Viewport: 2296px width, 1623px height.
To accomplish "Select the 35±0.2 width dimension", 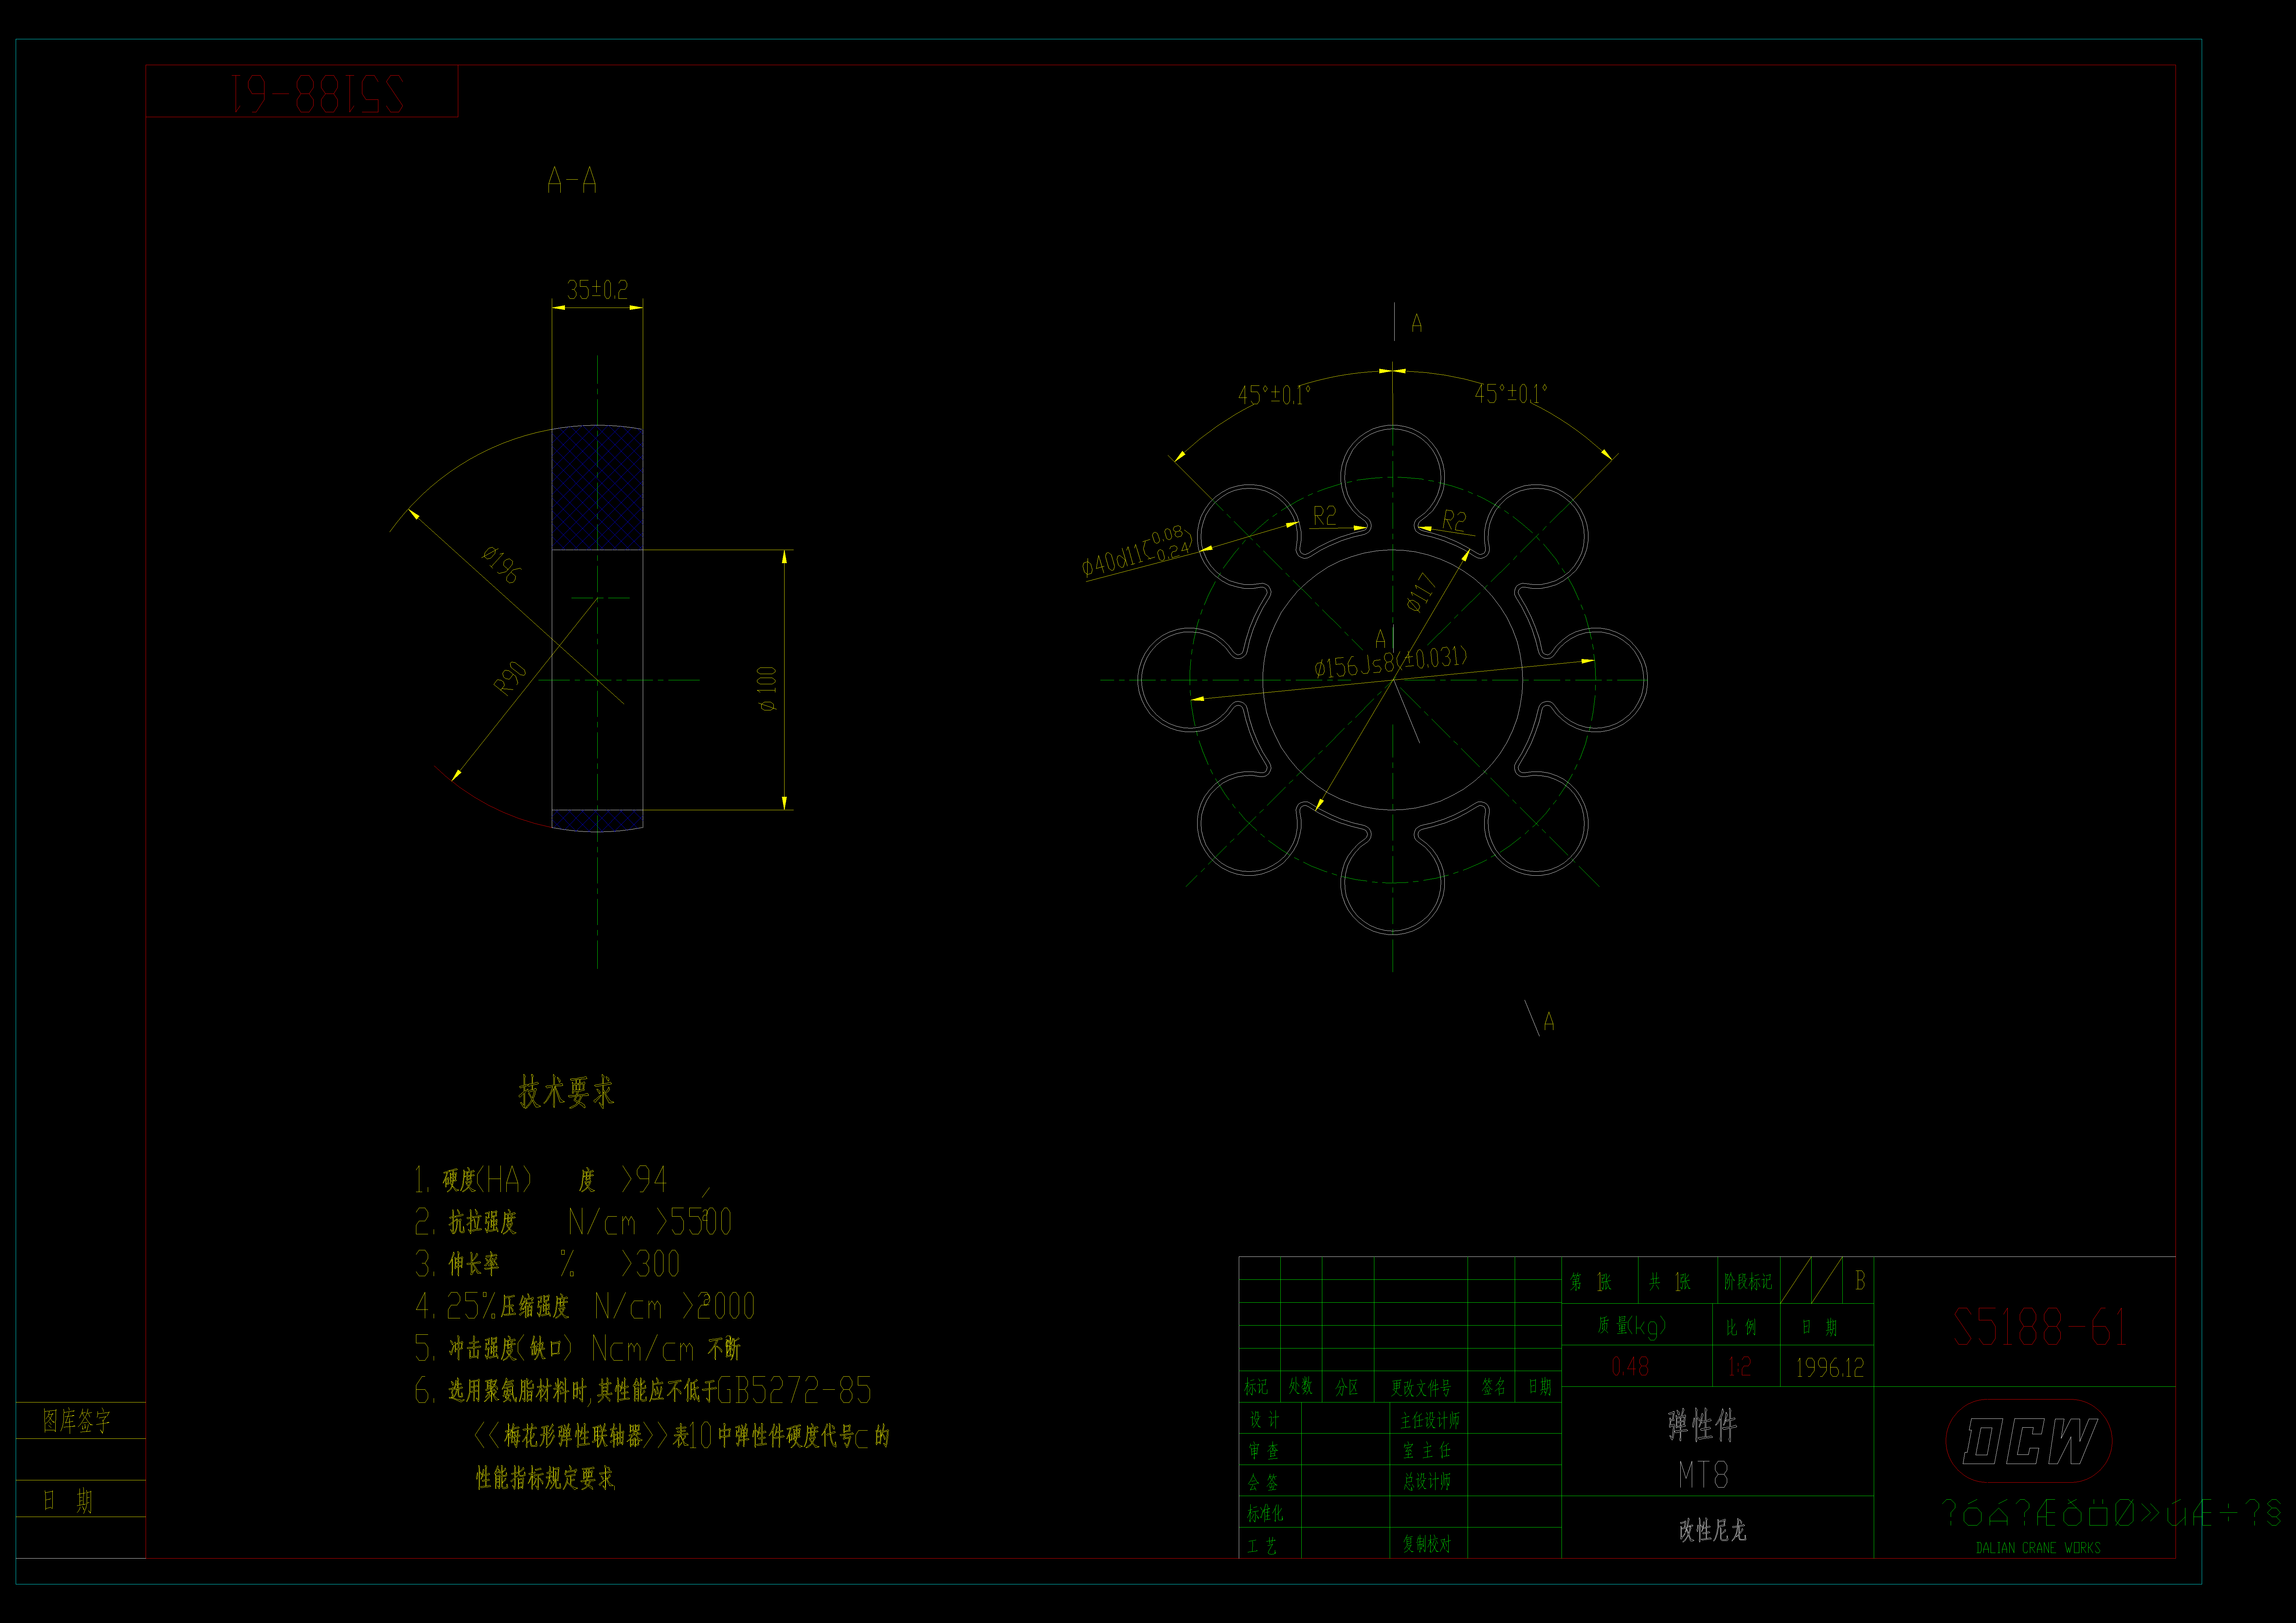I will click(598, 290).
